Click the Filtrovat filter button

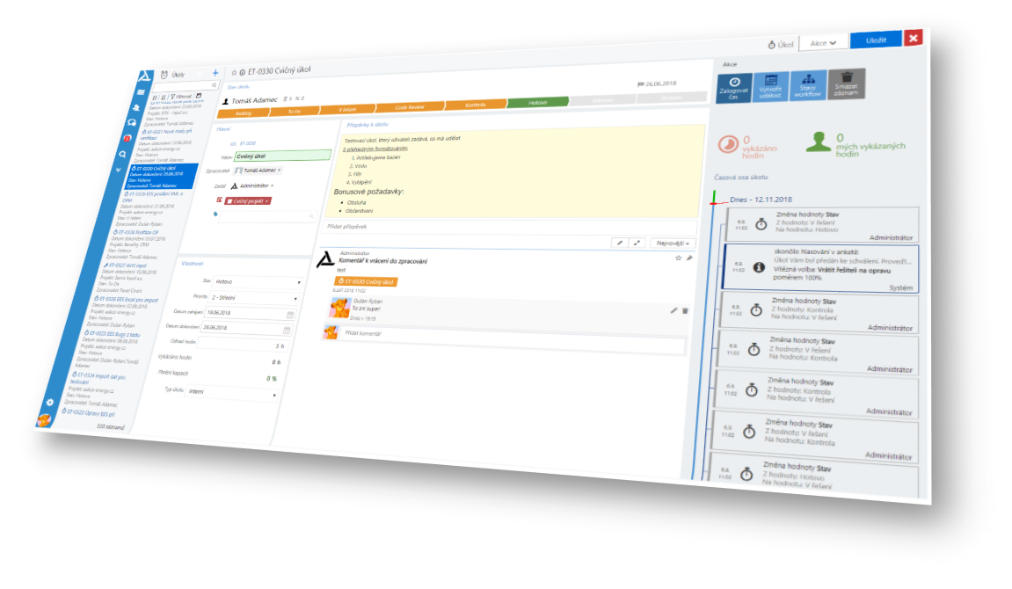181,96
